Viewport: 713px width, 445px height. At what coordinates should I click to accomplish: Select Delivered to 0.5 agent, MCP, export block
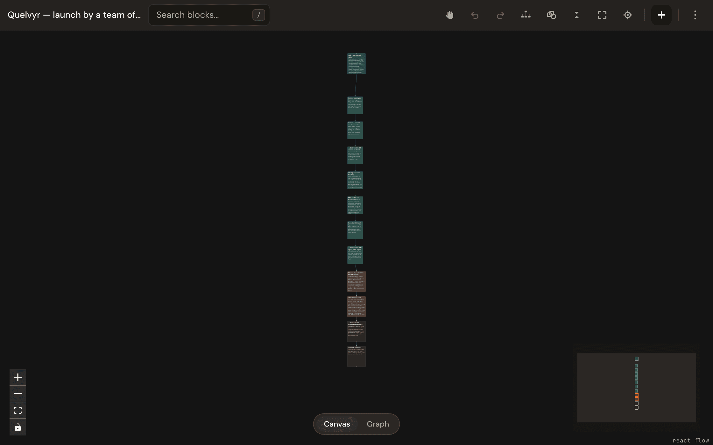tap(355, 255)
